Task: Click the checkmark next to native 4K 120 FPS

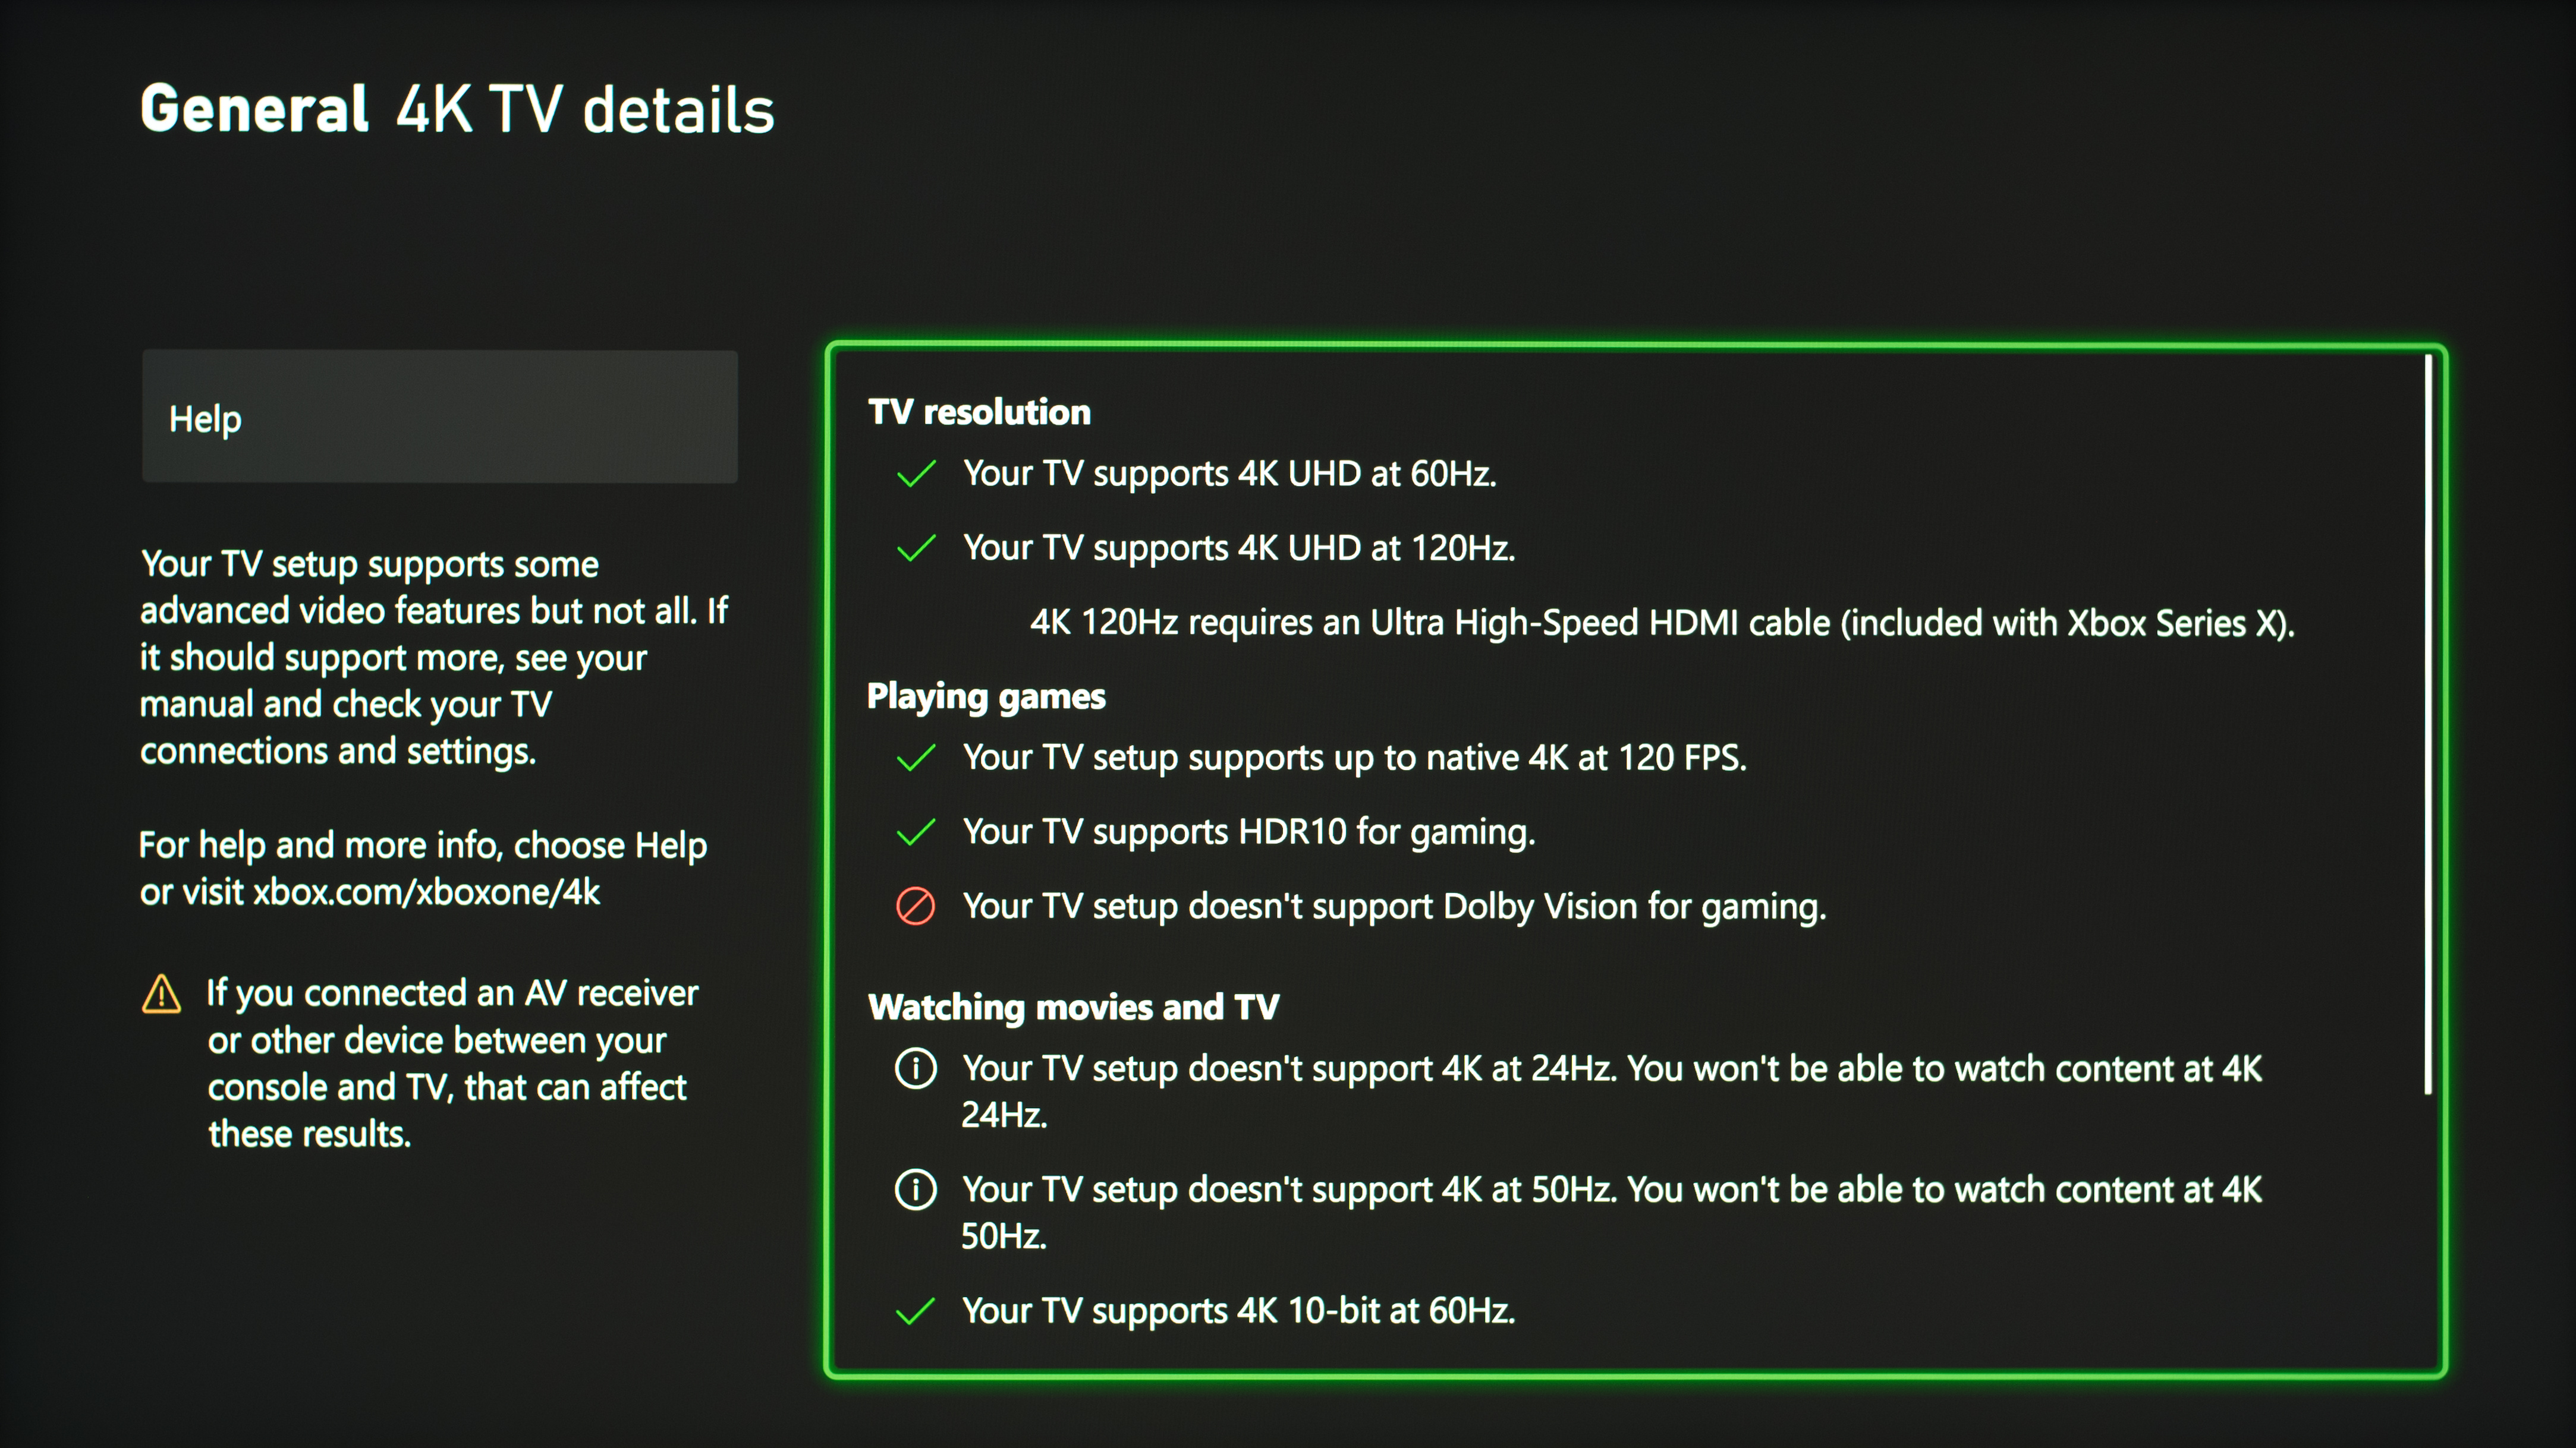Action: 916,759
